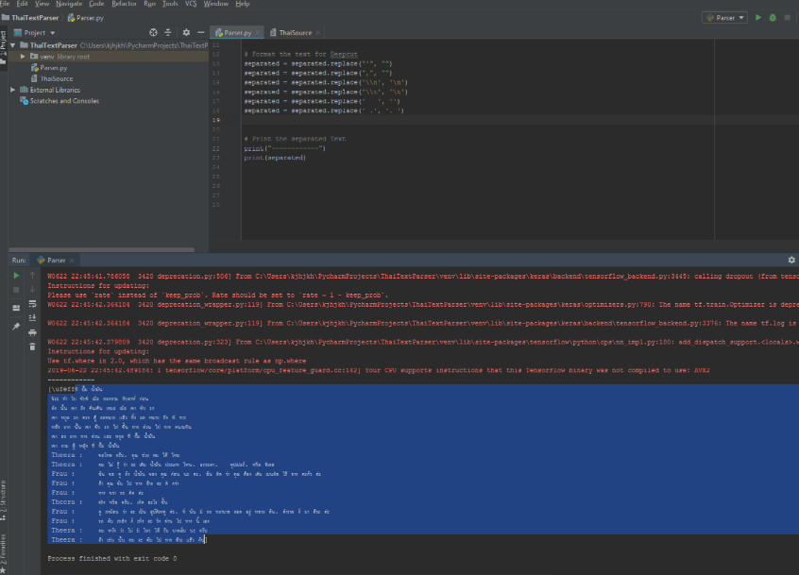Click the down arrow in Run panel

pyautogui.click(x=33, y=290)
